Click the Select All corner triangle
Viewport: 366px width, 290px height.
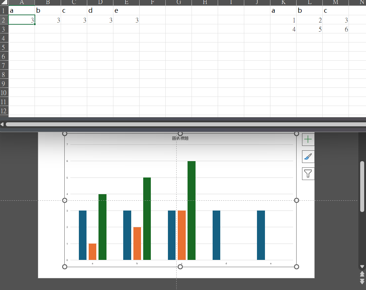pyautogui.click(x=4, y=3)
